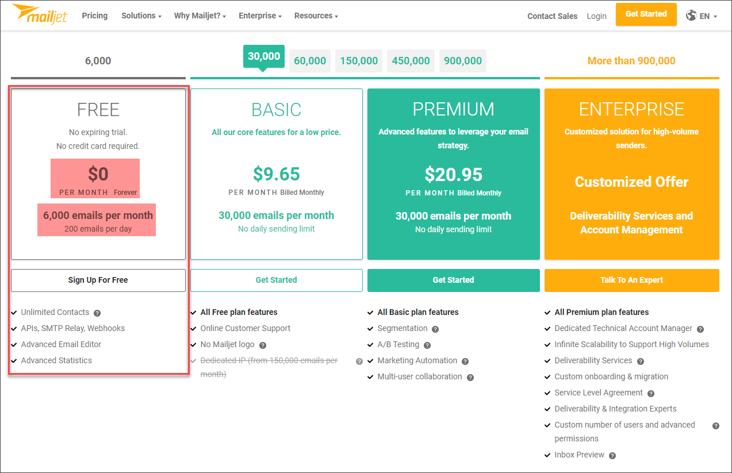
Task: Click the Advanced Statistics feature
Action: 56,361
